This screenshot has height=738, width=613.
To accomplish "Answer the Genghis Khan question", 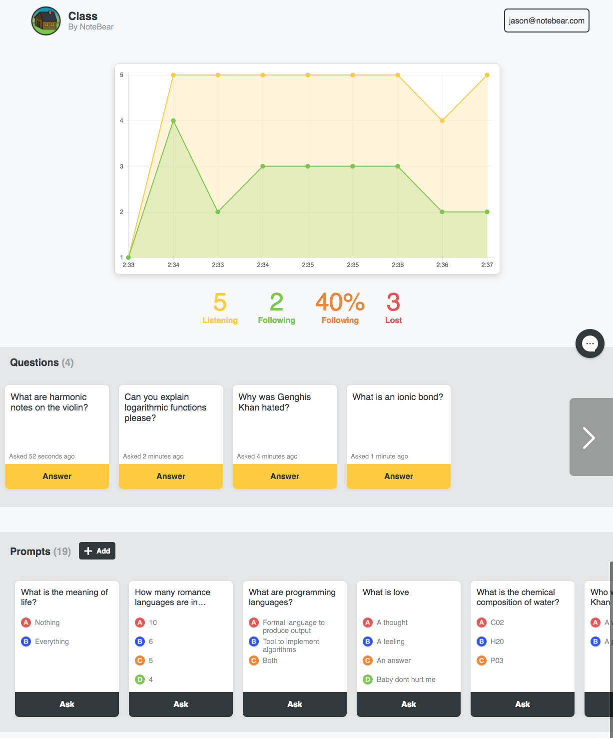I will [x=285, y=476].
